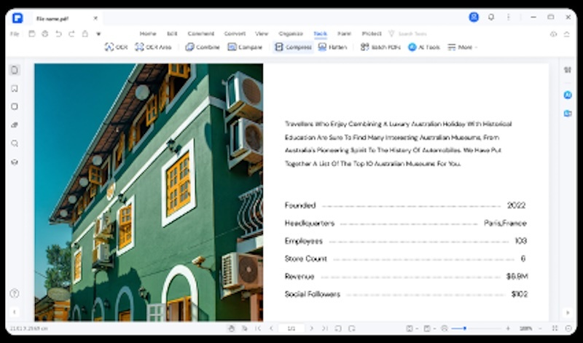This screenshot has height=343, width=583.
Task: Open the zoom percentage dropdown
Action: coord(530,328)
